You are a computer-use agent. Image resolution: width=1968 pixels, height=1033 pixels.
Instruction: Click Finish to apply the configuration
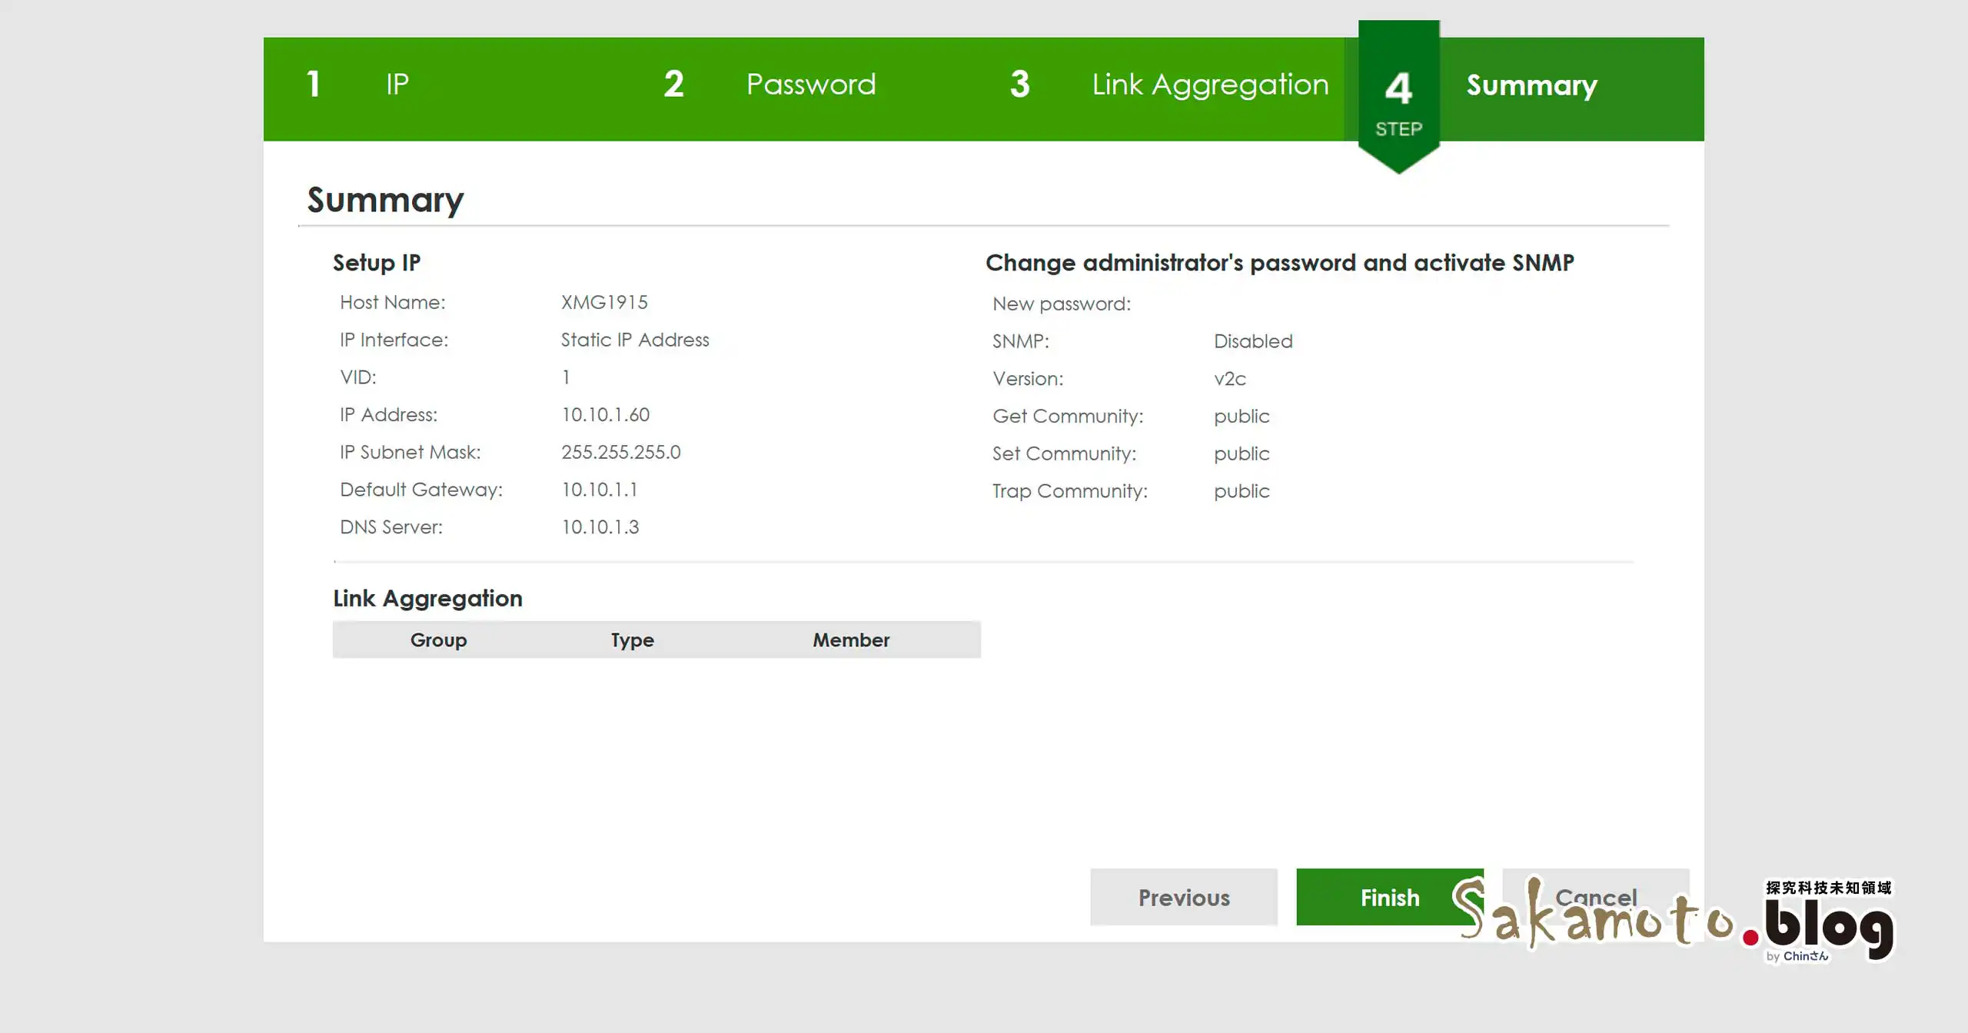[x=1390, y=897]
